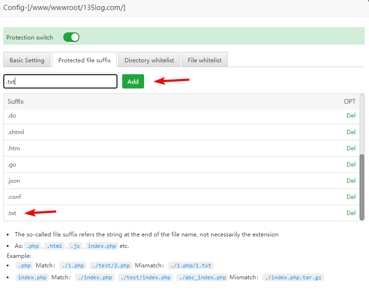Select the .go suffix row text
This screenshot has height=295, width=369.
tap(12, 165)
